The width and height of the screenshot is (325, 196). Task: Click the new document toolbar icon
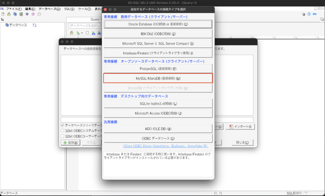point(3,14)
